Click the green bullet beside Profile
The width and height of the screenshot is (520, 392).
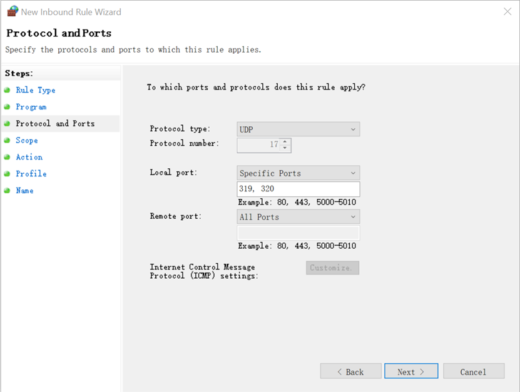pyautogui.click(x=7, y=174)
